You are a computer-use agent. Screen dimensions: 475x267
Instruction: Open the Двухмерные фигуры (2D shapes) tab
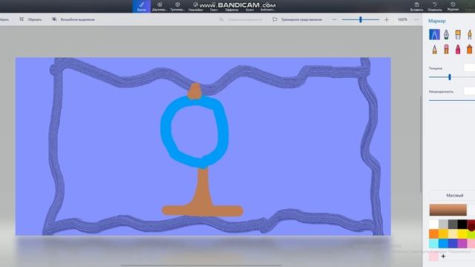click(160, 7)
